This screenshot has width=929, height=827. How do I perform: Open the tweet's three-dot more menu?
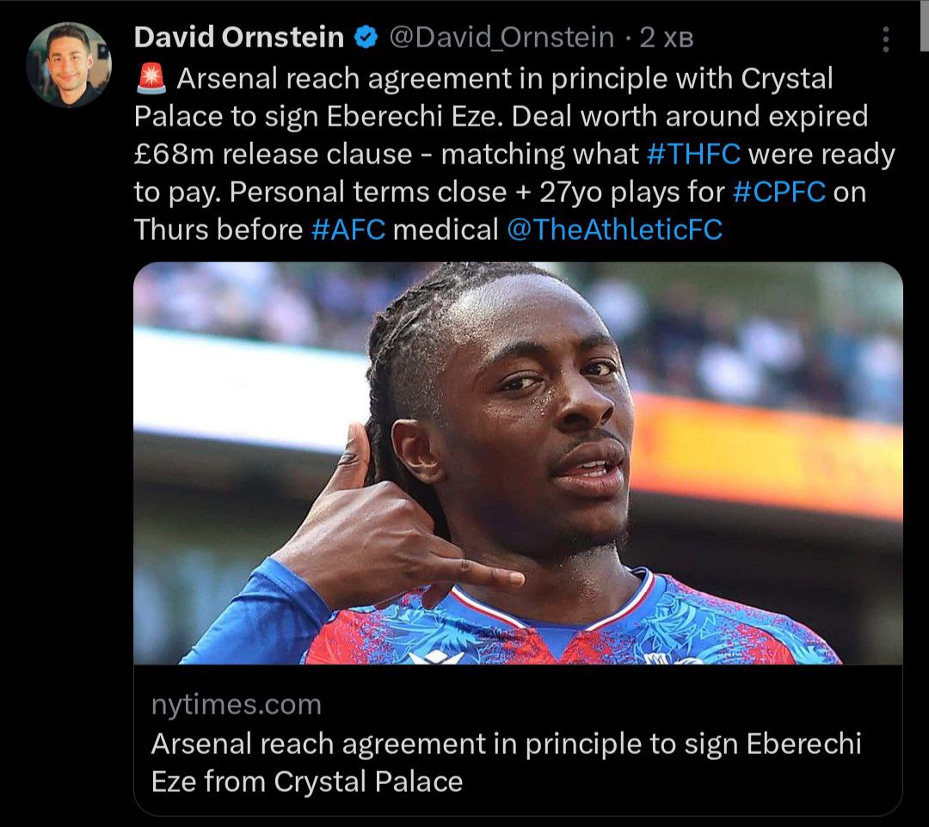[887, 40]
